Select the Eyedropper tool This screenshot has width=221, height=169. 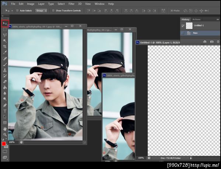pyautogui.click(x=5, y=52)
